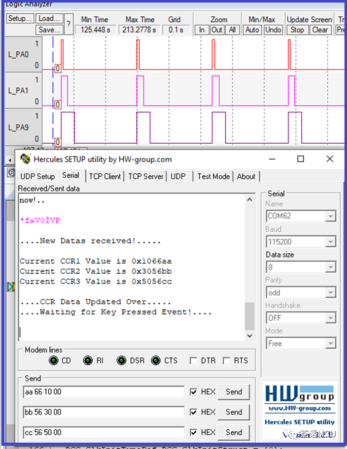Click the HW group logo
Screen dimensions: 347x449
click(x=299, y=394)
